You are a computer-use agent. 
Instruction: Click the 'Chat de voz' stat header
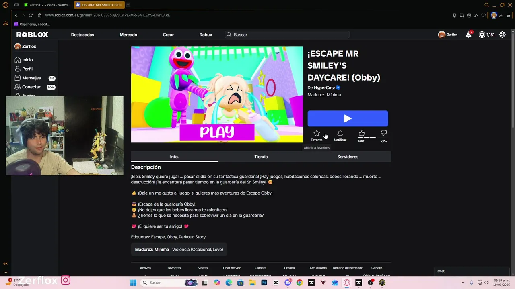click(x=232, y=268)
